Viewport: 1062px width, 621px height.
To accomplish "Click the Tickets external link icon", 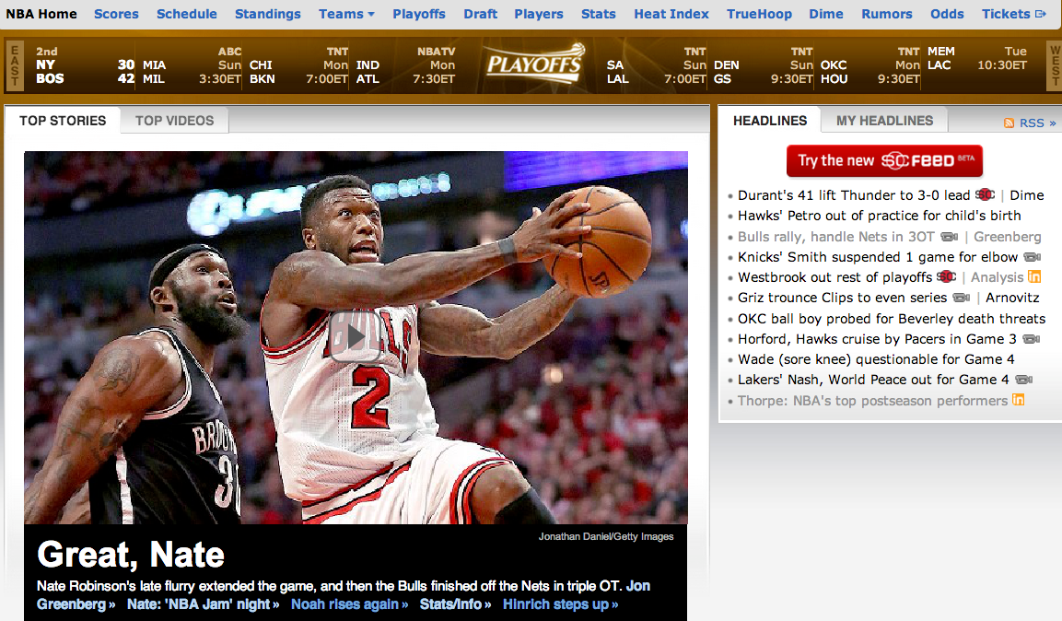I will click(1041, 14).
